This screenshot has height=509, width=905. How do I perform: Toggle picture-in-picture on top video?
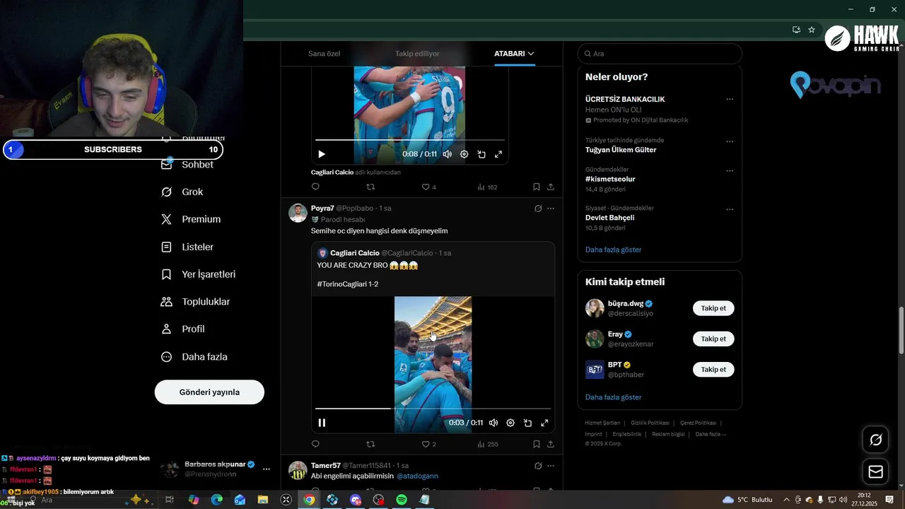point(481,154)
